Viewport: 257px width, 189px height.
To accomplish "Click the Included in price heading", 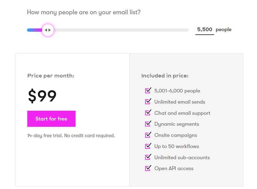I will click(x=165, y=75).
